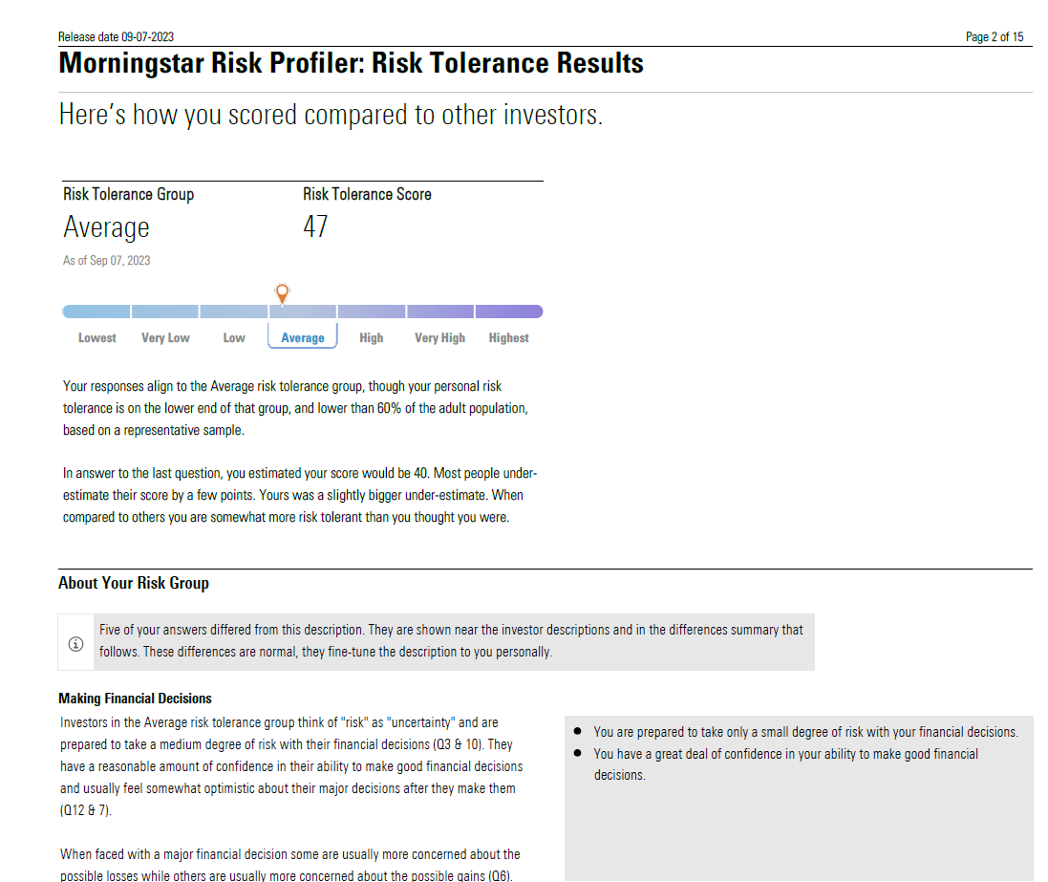Screen dimensions: 1048x882
Task: Click the Low scale label
Action: tap(234, 337)
